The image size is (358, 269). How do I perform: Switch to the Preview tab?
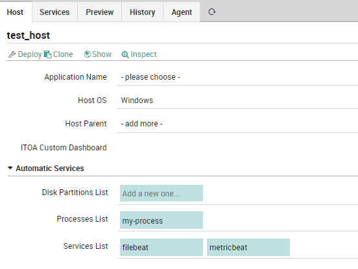coord(99,12)
